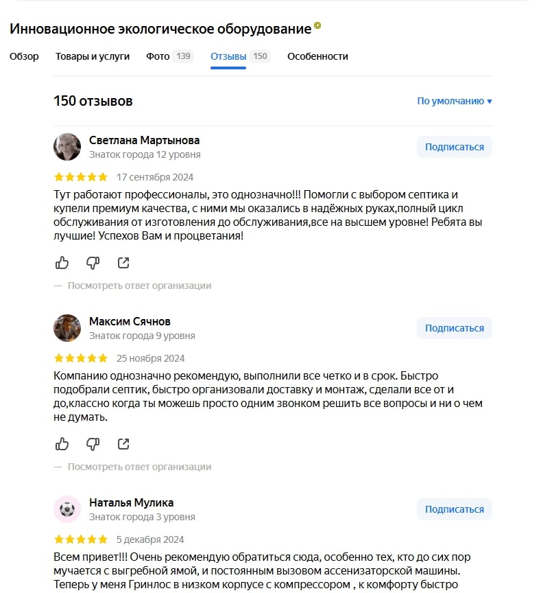Viewport: 541px width, 593px height.
Task: Like Светлана Мартынова's review
Action: (62, 263)
